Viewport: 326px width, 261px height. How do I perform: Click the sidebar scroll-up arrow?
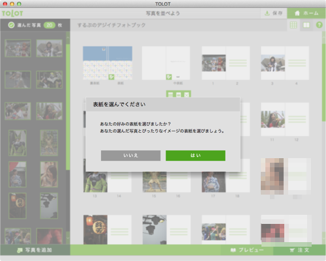(68, 37)
